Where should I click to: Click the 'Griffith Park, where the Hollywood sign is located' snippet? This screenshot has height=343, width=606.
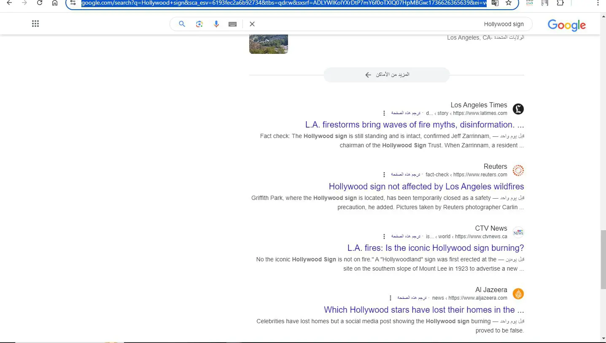click(x=388, y=202)
